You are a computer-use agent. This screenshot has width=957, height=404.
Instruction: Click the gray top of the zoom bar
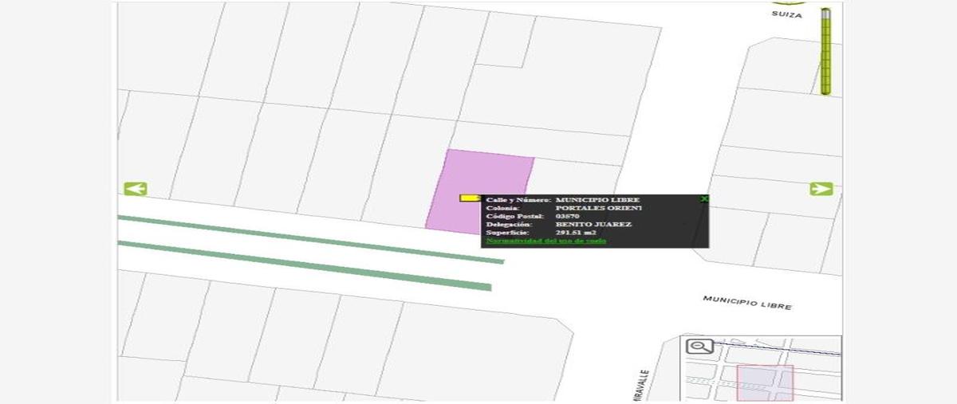click(826, 13)
